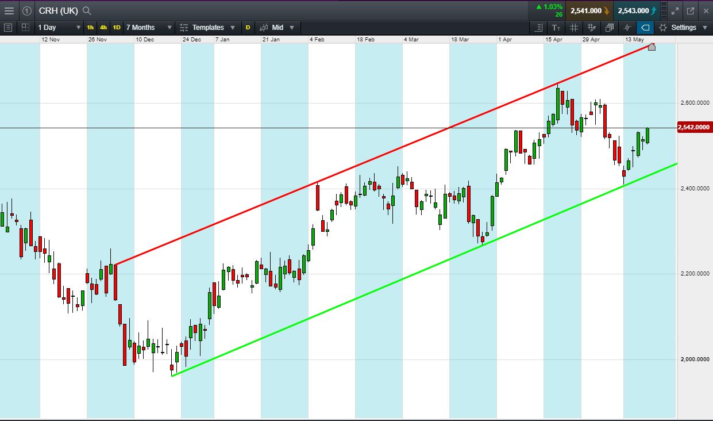Select the green lower channel trendline
Viewport: 713px width, 421px height.
(425, 269)
